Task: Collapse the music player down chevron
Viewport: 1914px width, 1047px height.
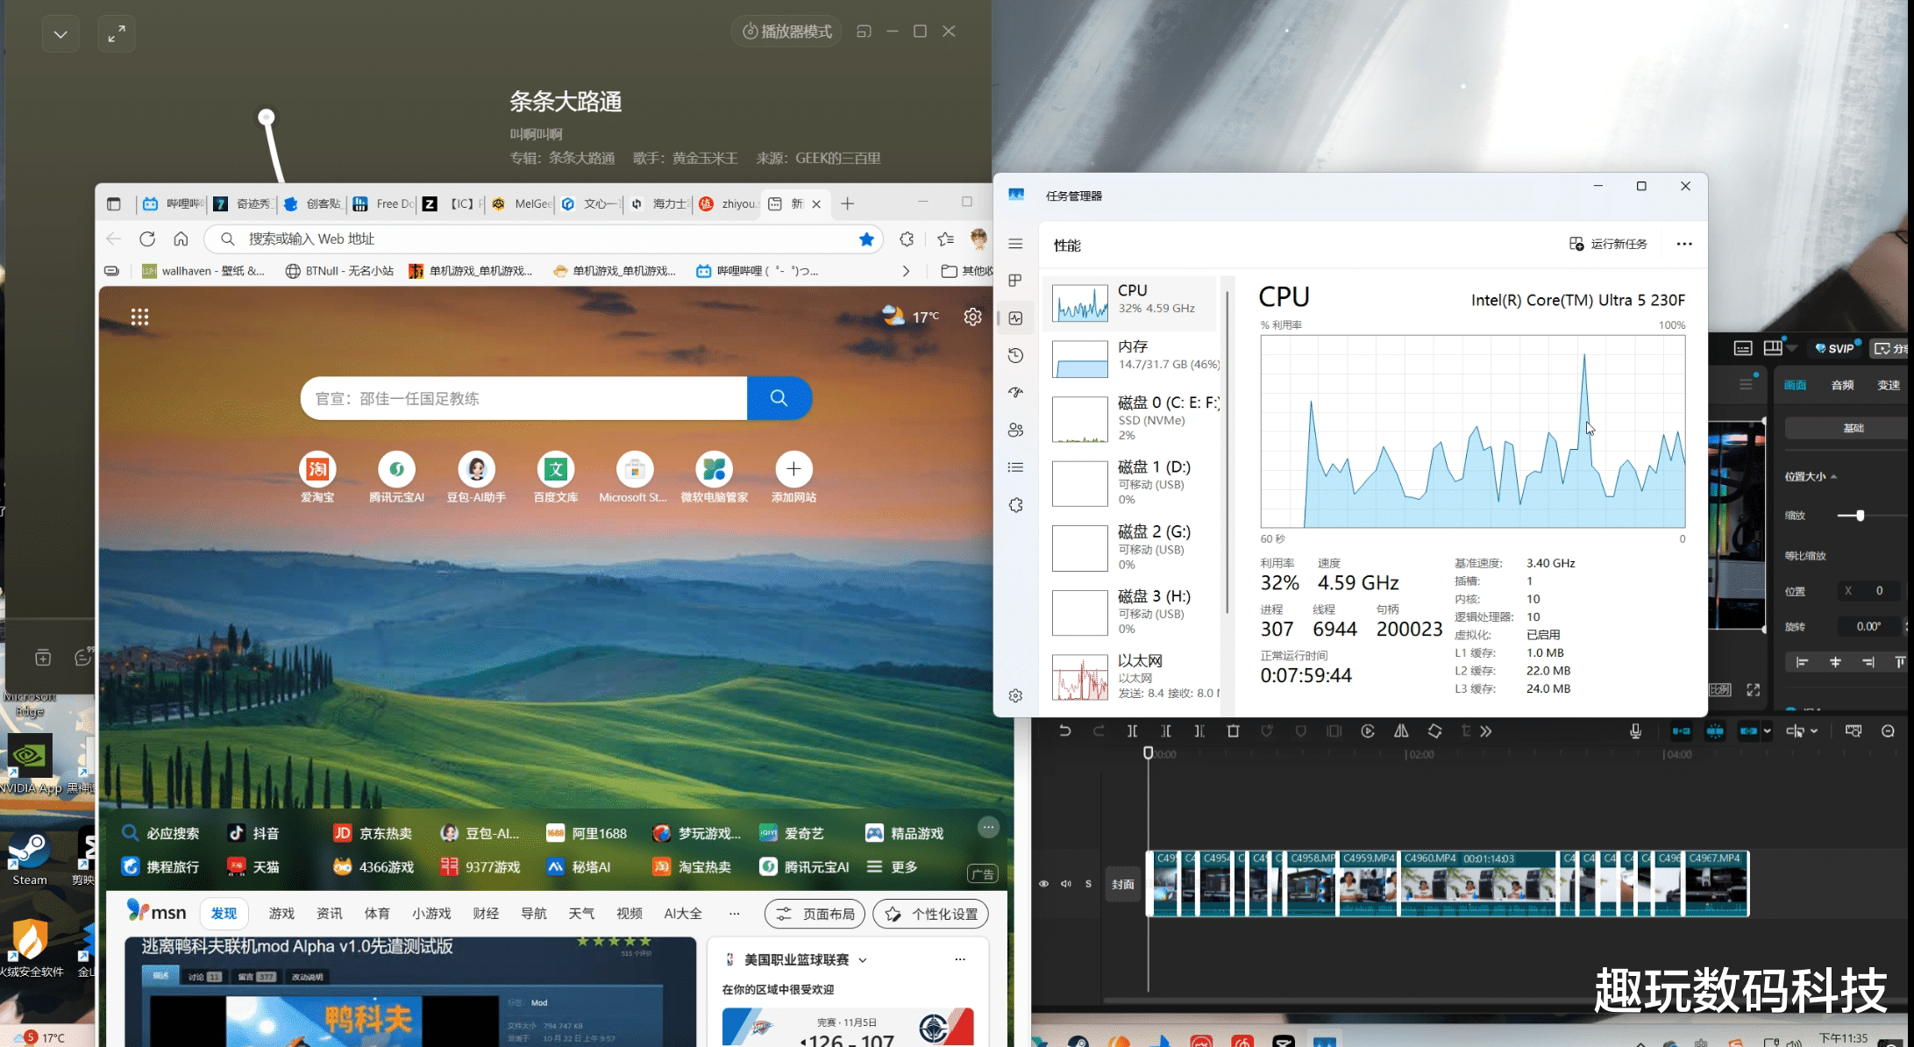Action: coord(60,34)
